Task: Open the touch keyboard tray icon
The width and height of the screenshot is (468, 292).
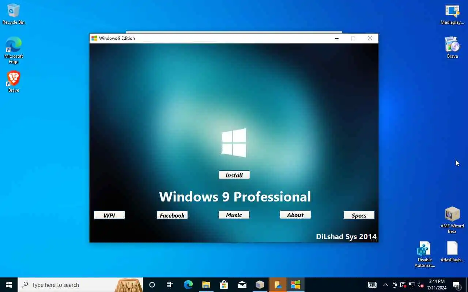Action: coord(372,285)
